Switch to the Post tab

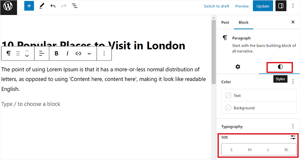[225, 22]
